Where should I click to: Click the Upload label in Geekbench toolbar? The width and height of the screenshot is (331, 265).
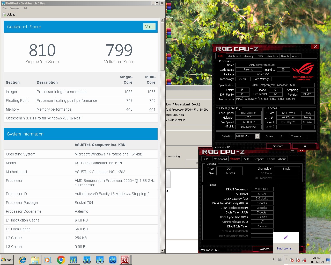11,15
